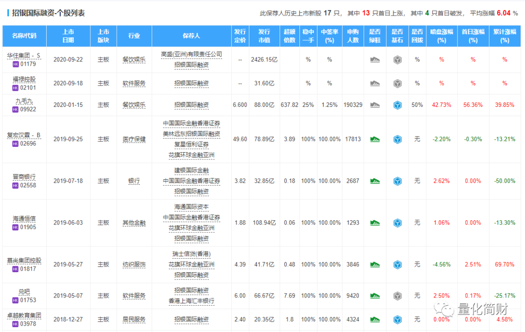The height and width of the screenshot is (332, 525).
Task: Sort by 申购人数 column header
Action: (x=353, y=36)
